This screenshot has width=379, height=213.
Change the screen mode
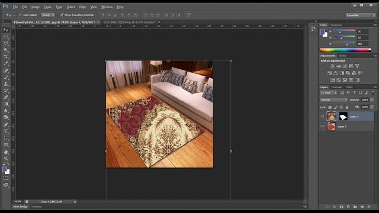(x=6, y=185)
